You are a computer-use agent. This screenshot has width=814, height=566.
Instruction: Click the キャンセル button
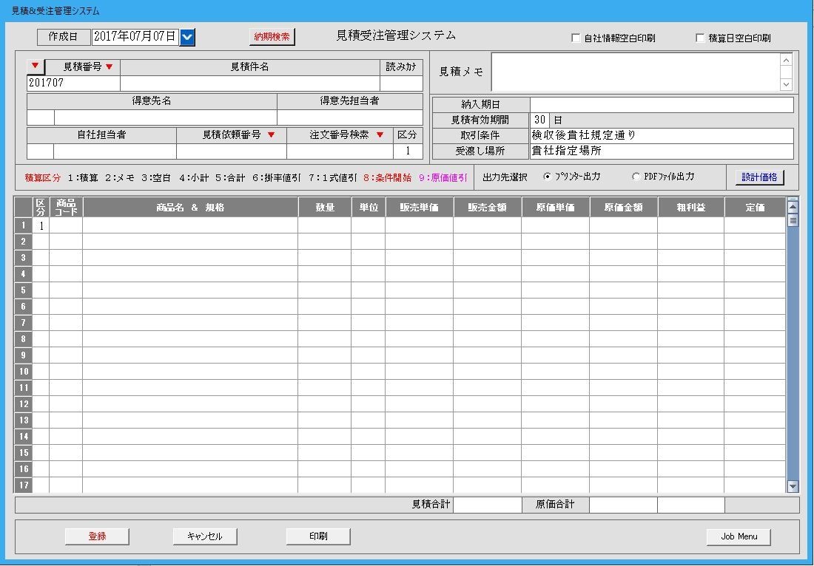pos(205,536)
